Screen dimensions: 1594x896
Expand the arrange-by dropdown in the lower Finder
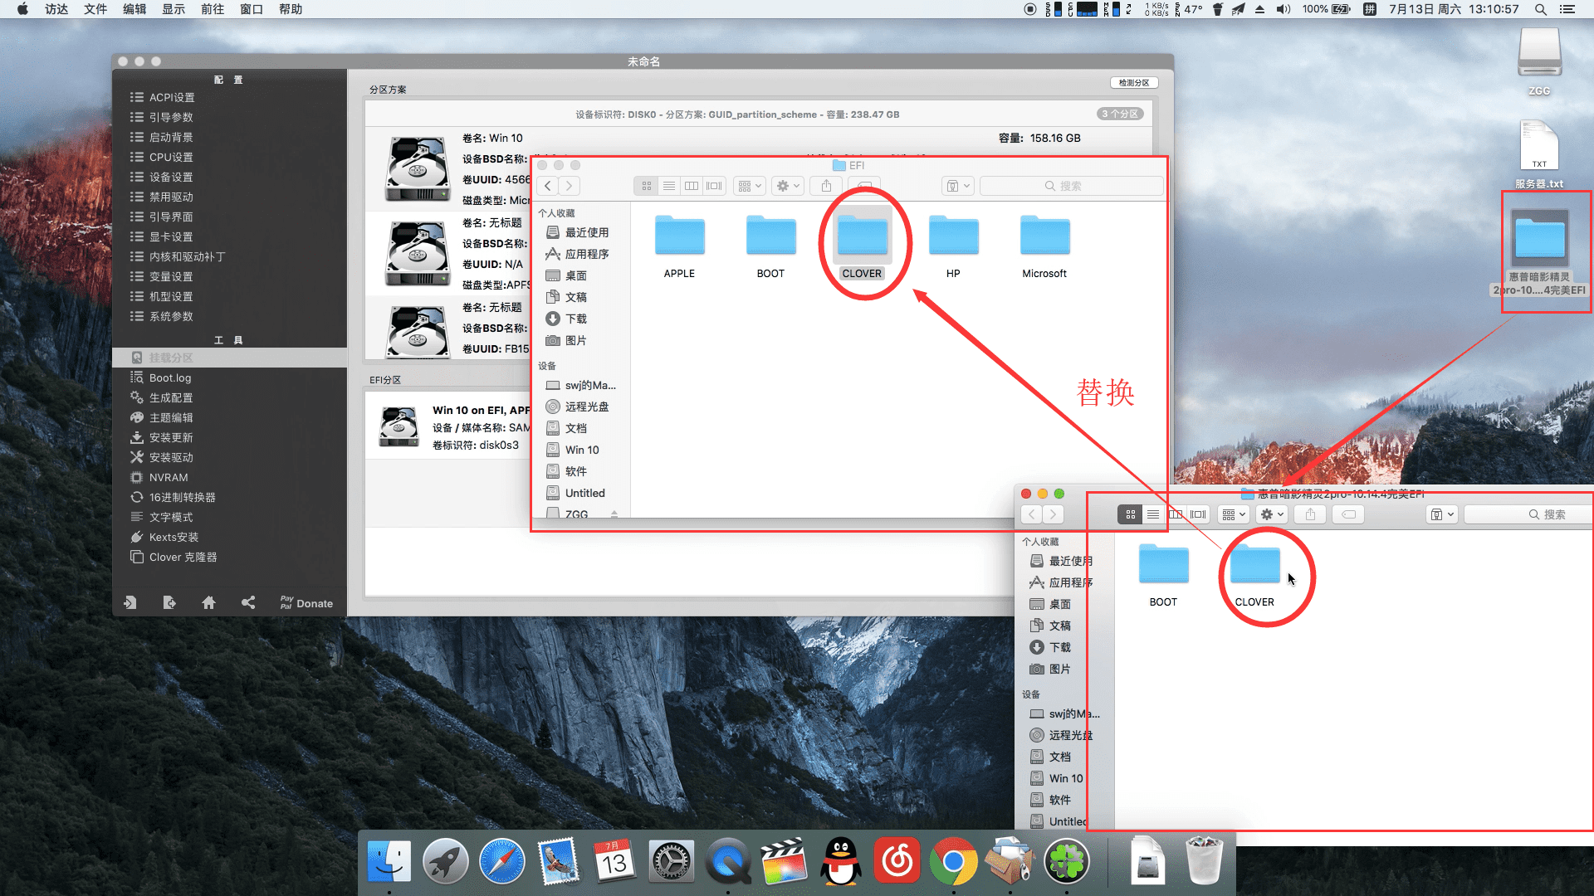pyautogui.click(x=1234, y=514)
